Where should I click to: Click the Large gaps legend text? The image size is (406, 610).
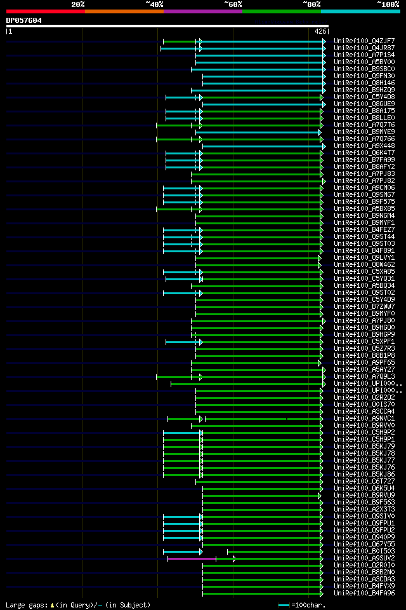pyautogui.click(x=78, y=606)
